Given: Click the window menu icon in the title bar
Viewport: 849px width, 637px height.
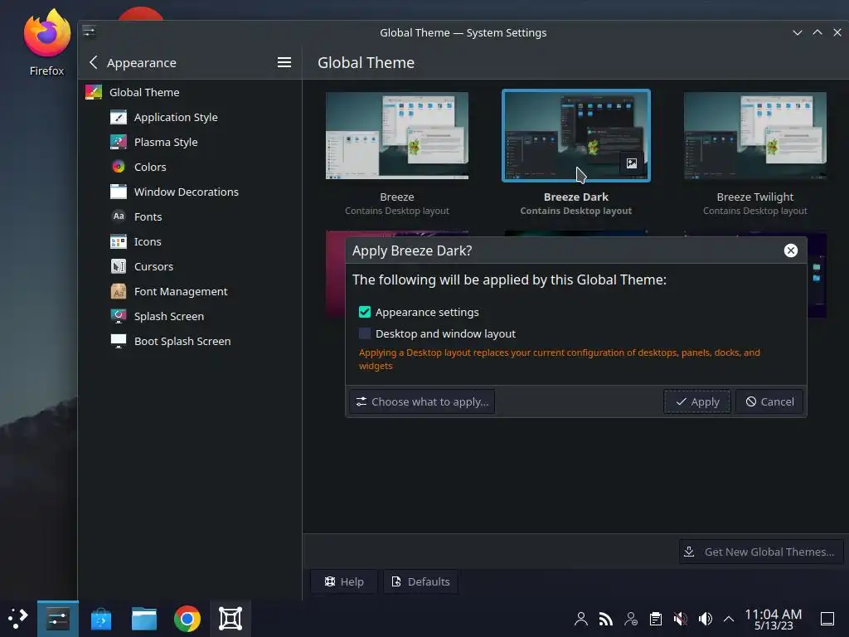Looking at the screenshot, I should 90,32.
